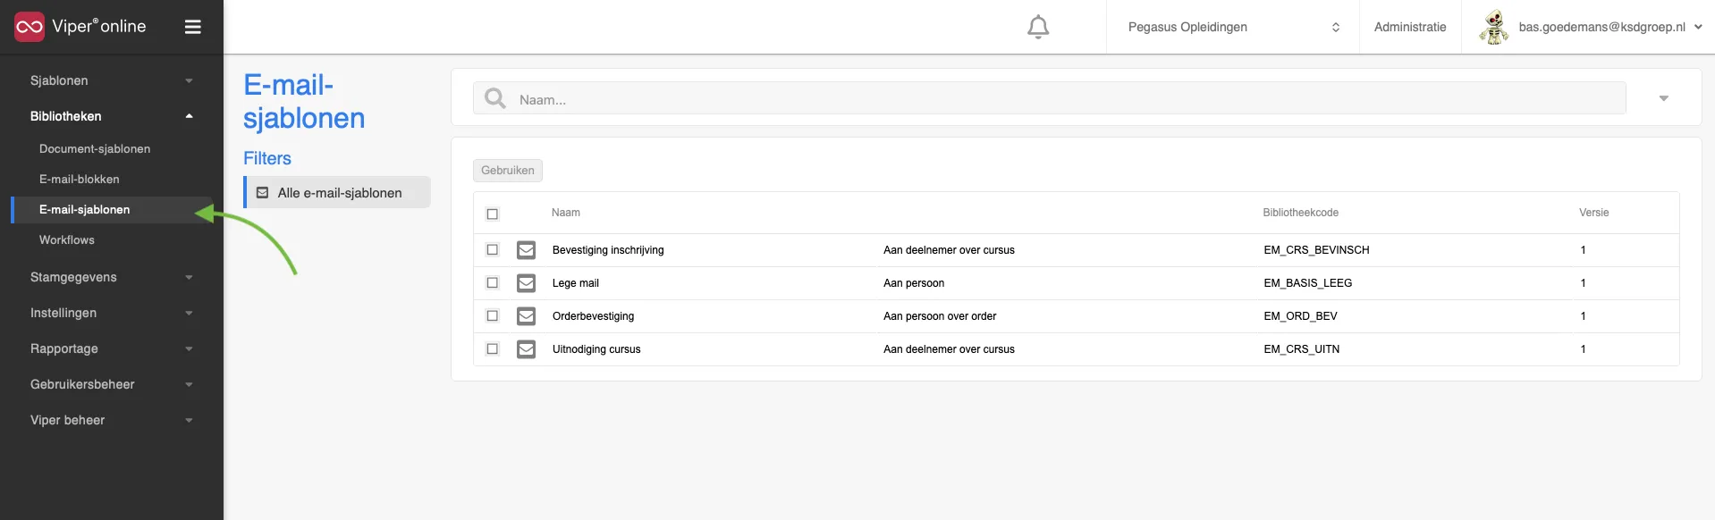Toggle the hamburger sidebar menu
This screenshot has height=520, width=1715.
click(x=192, y=27)
